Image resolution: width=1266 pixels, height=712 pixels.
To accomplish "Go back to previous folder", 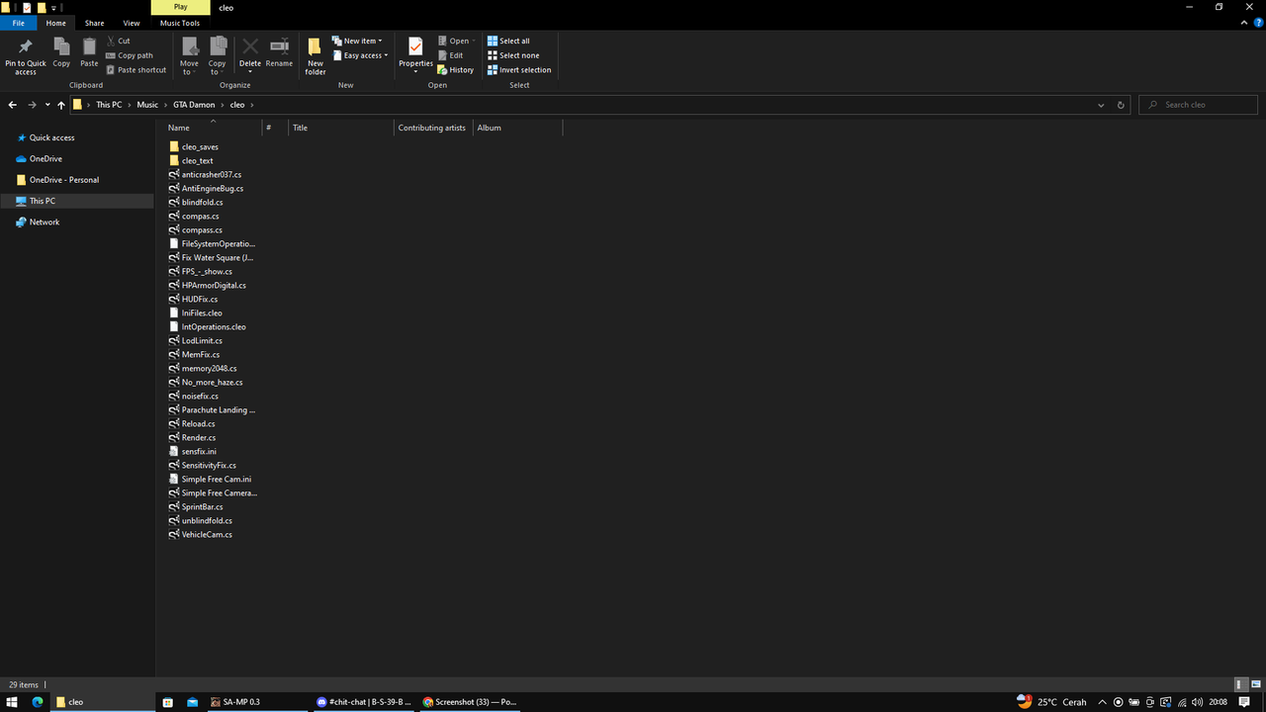I will pyautogui.click(x=12, y=105).
